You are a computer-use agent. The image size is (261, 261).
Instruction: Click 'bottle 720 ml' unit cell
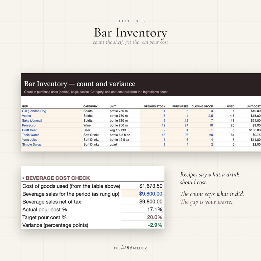click(x=119, y=121)
